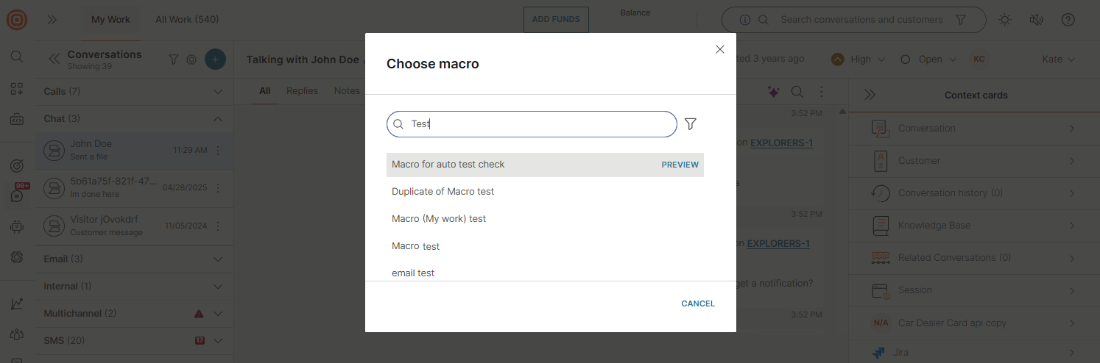Switch to the All Work tab
1100x363 pixels.
click(x=187, y=20)
